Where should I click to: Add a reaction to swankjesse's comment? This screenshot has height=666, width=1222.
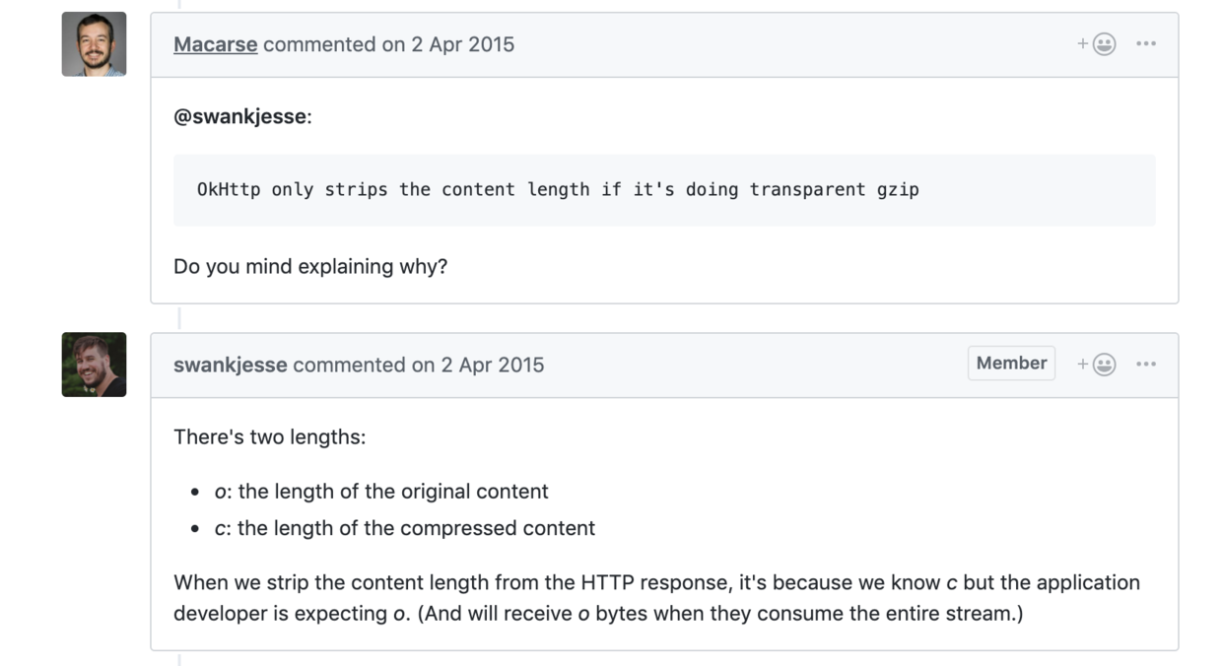click(x=1097, y=365)
